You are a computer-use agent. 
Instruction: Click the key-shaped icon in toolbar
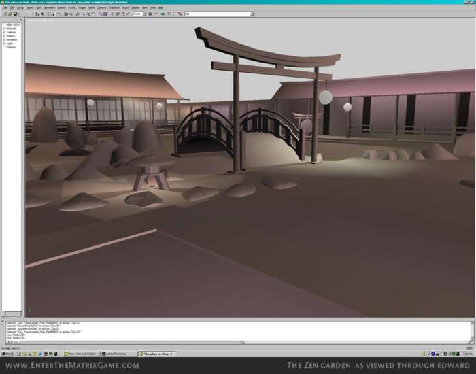(180, 14)
